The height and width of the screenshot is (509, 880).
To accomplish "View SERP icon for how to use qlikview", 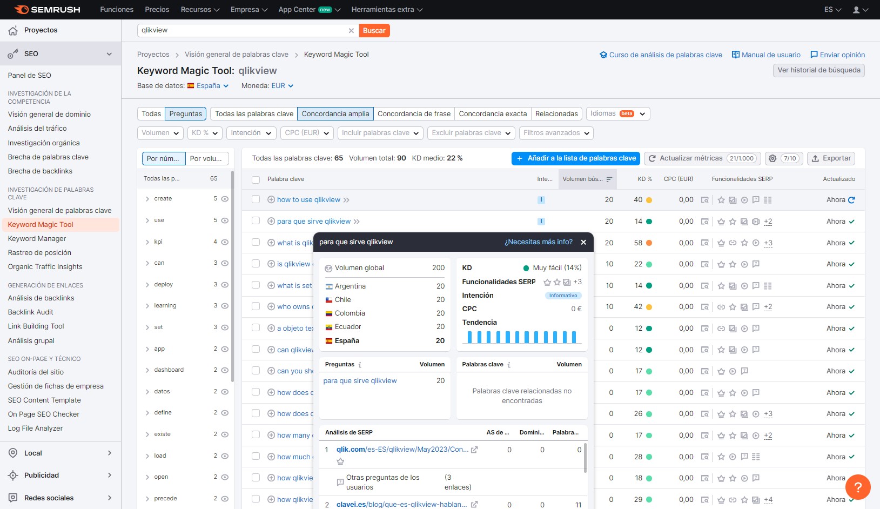I will click(705, 200).
